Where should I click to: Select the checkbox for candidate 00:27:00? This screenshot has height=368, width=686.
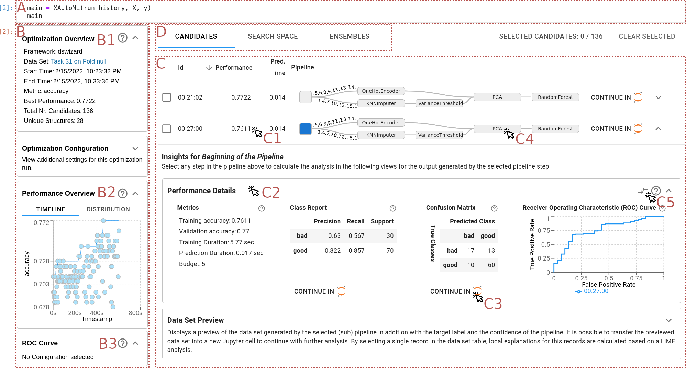point(167,129)
